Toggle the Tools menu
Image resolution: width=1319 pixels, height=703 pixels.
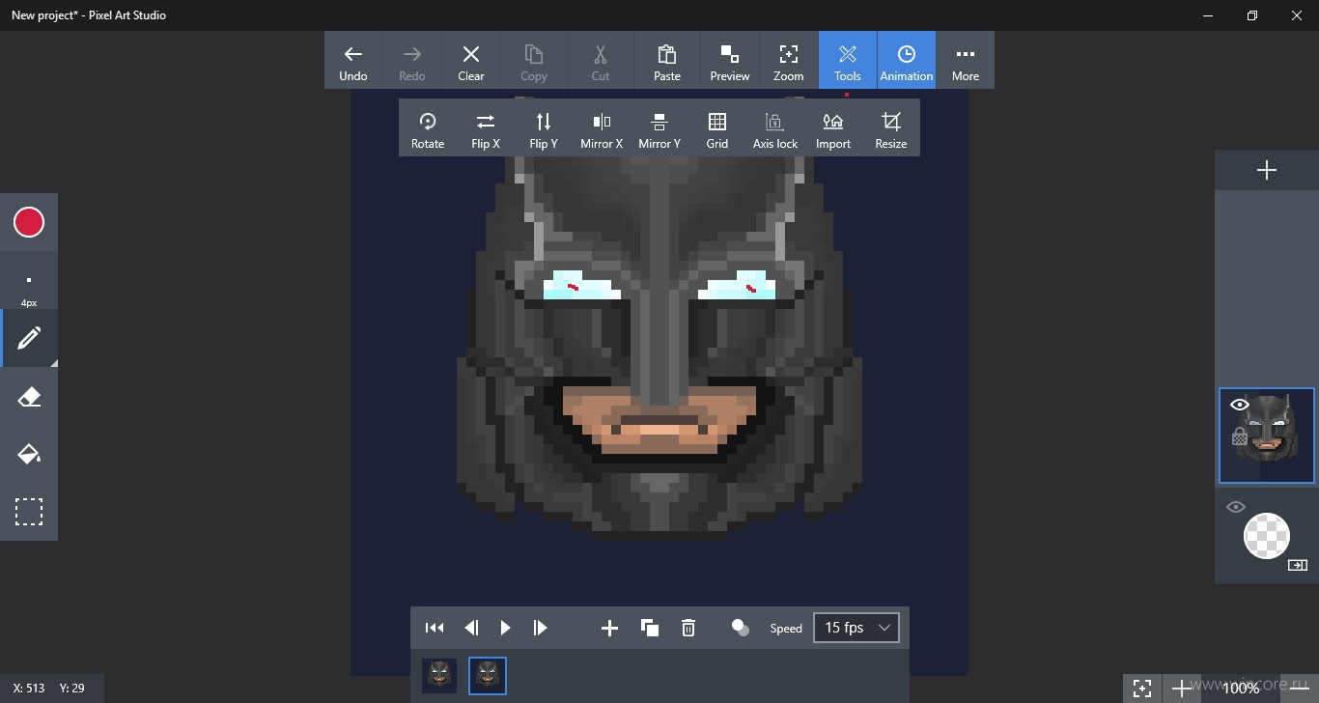pyautogui.click(x=848, y=60)
